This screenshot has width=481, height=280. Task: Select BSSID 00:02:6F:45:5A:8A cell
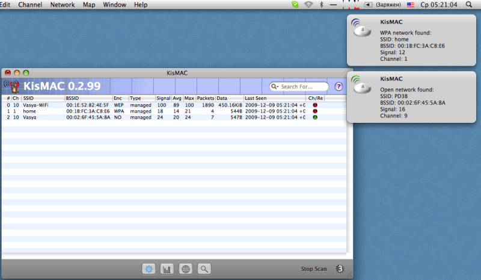pos(88,117)
